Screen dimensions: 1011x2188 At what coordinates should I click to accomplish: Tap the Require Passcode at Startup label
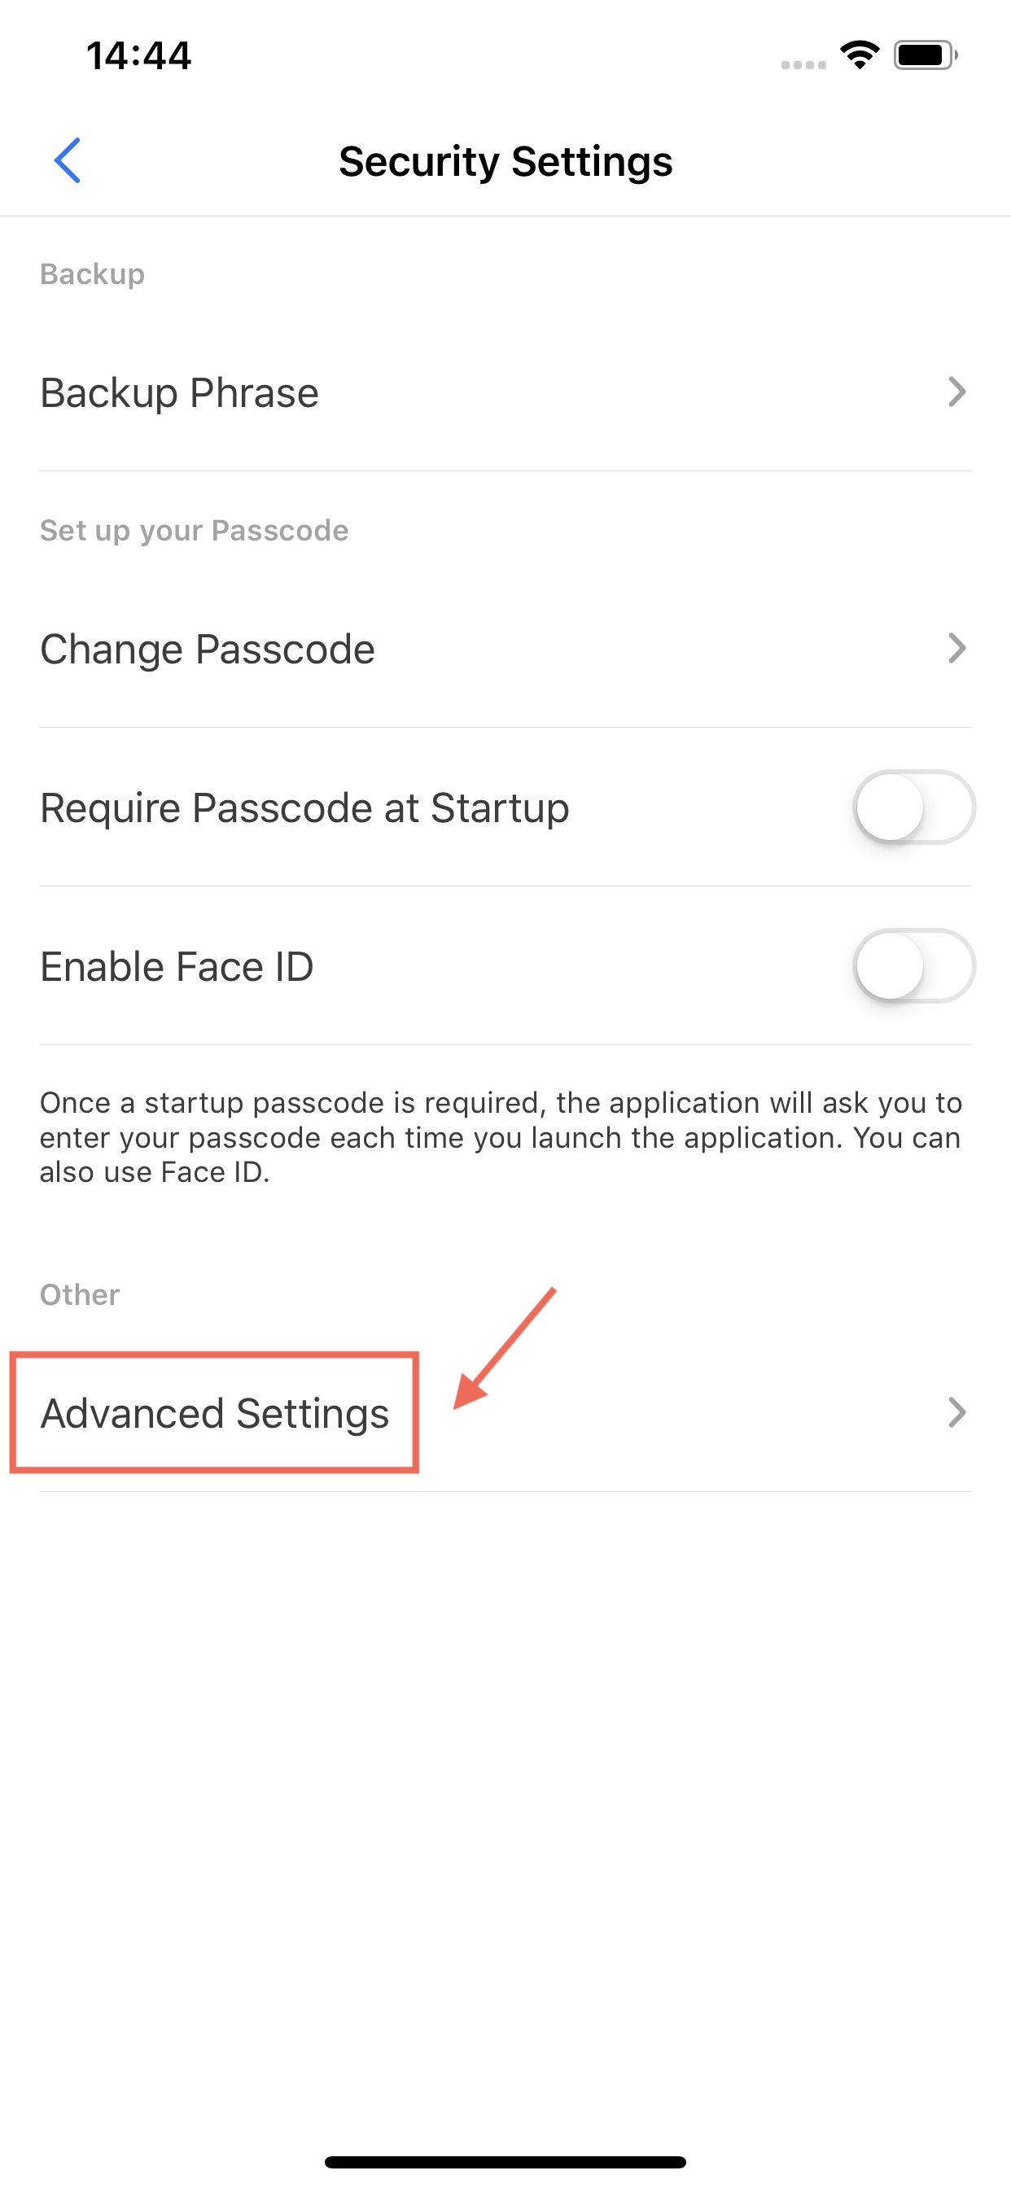point(304,807)
